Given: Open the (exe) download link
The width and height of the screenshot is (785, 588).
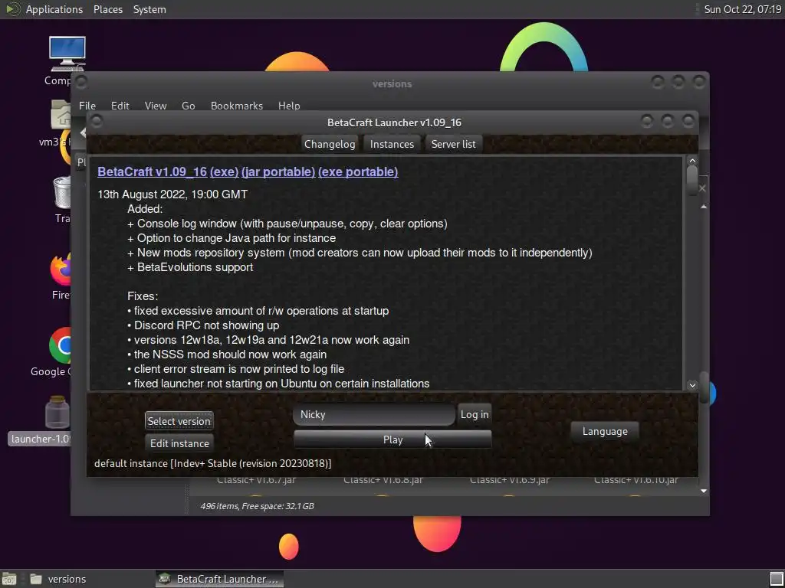Looking at the screenshot, I should (x=225, y=171).
